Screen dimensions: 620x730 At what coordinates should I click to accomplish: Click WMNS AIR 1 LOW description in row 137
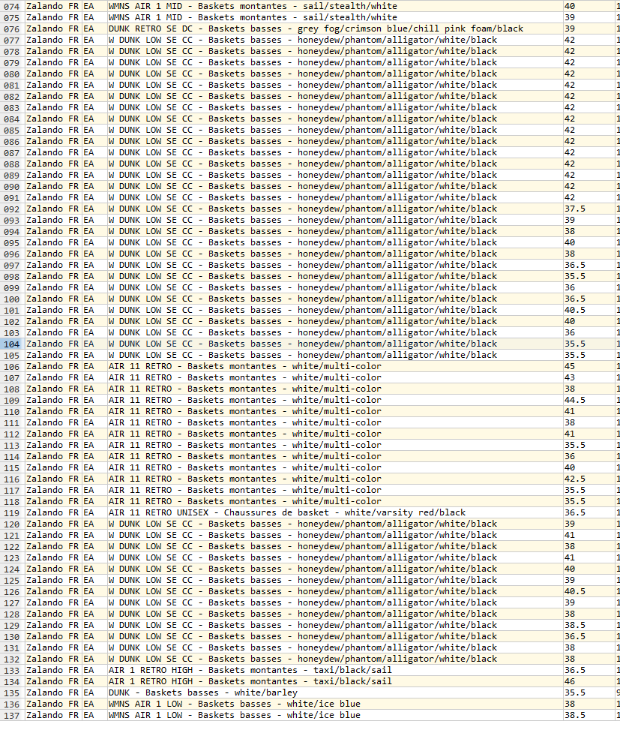tap(235, 715)
